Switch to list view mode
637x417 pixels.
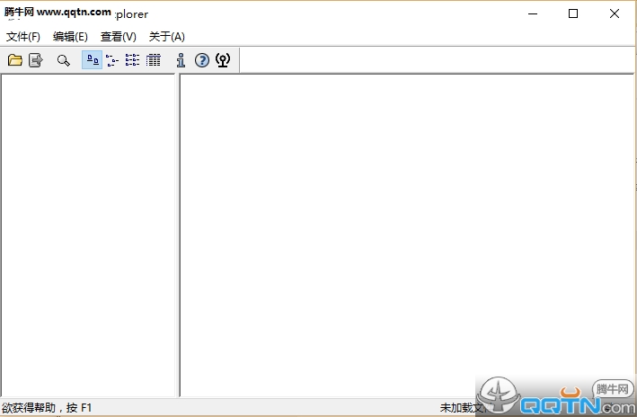(x=132, y=60)
